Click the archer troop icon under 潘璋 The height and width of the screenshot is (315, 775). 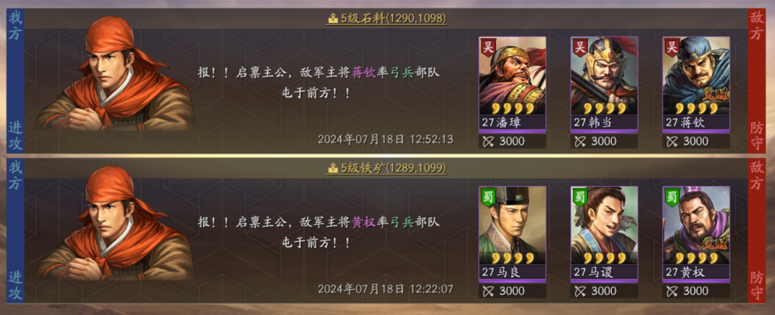(x=488, y=142)
